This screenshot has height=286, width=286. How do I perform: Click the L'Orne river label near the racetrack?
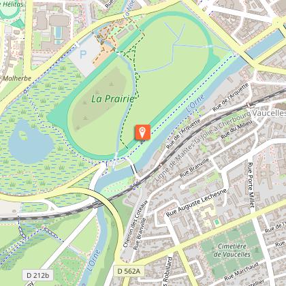click(x=195, y=104)
